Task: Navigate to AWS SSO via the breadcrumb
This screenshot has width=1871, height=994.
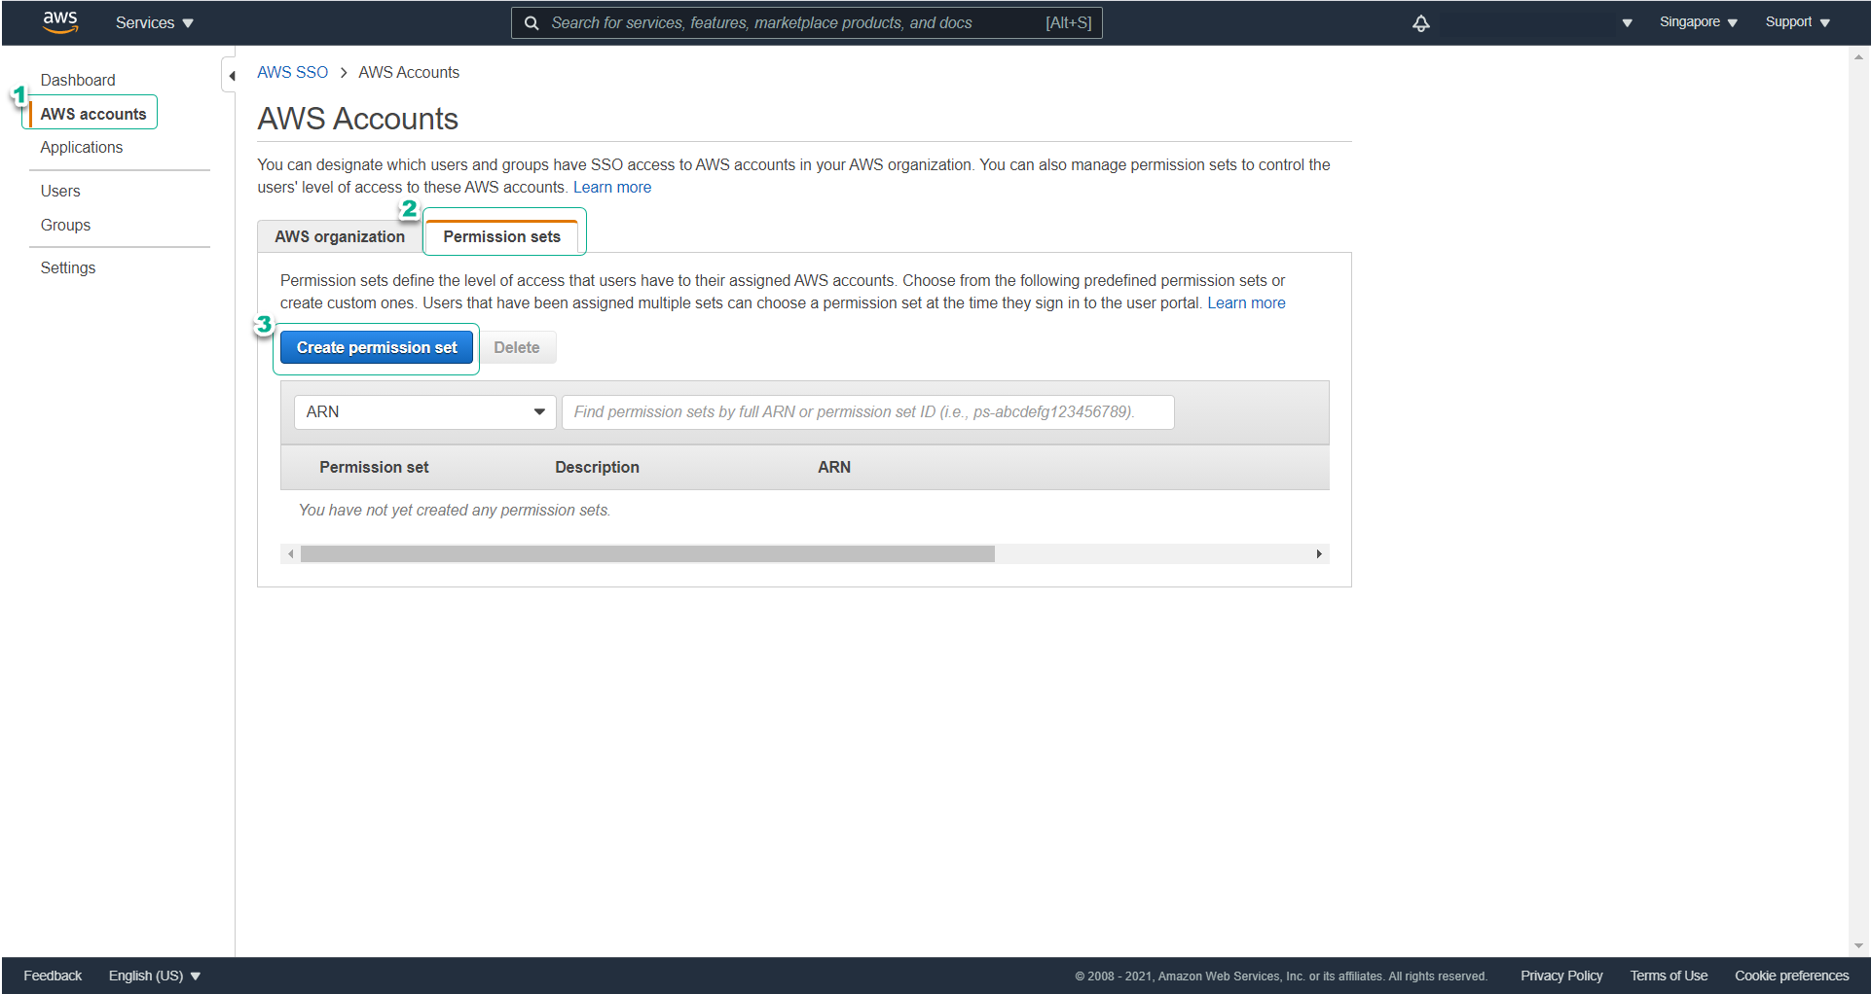Action: (x=292, y=72)
